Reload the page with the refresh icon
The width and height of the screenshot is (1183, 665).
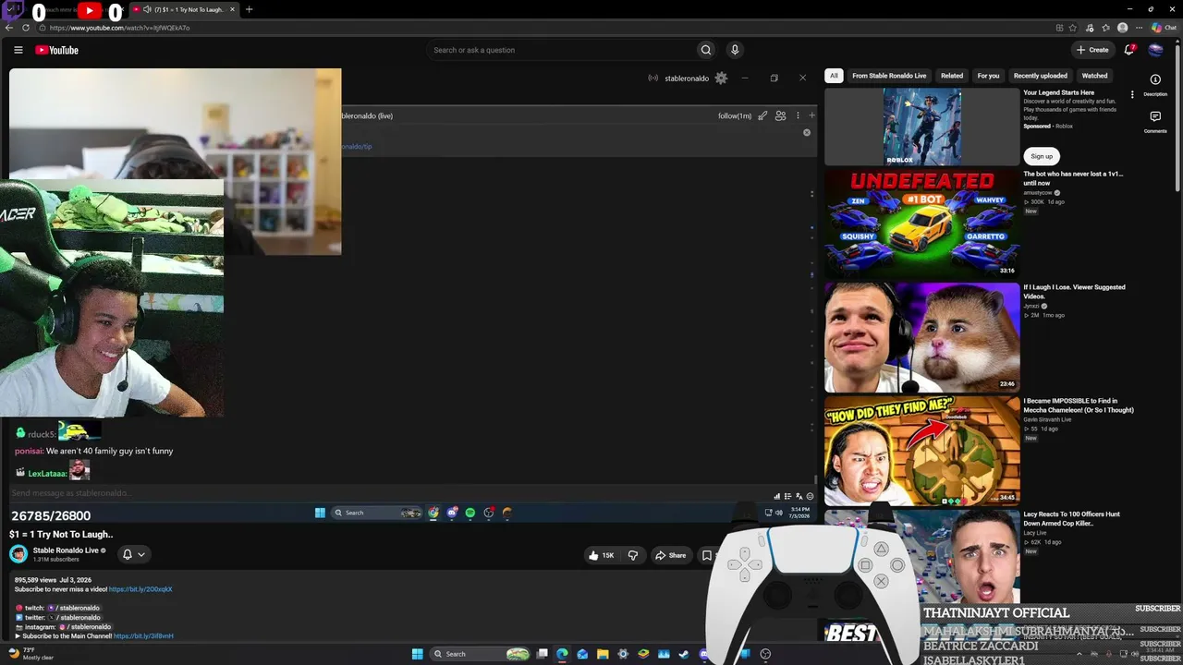(26, 28)
